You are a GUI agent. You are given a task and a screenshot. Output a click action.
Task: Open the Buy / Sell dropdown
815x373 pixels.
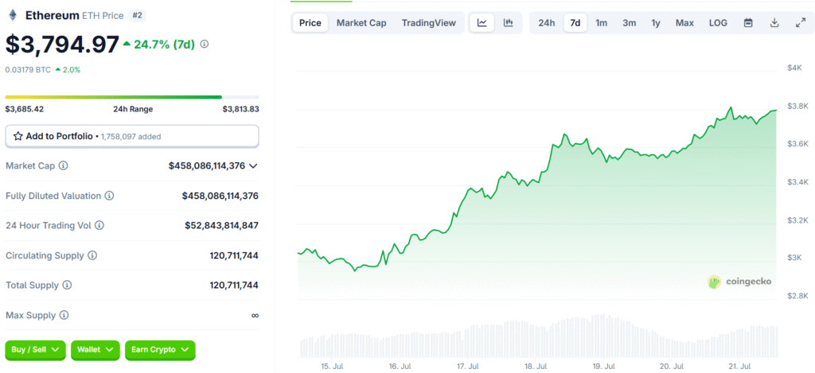[x=36, y=350]
